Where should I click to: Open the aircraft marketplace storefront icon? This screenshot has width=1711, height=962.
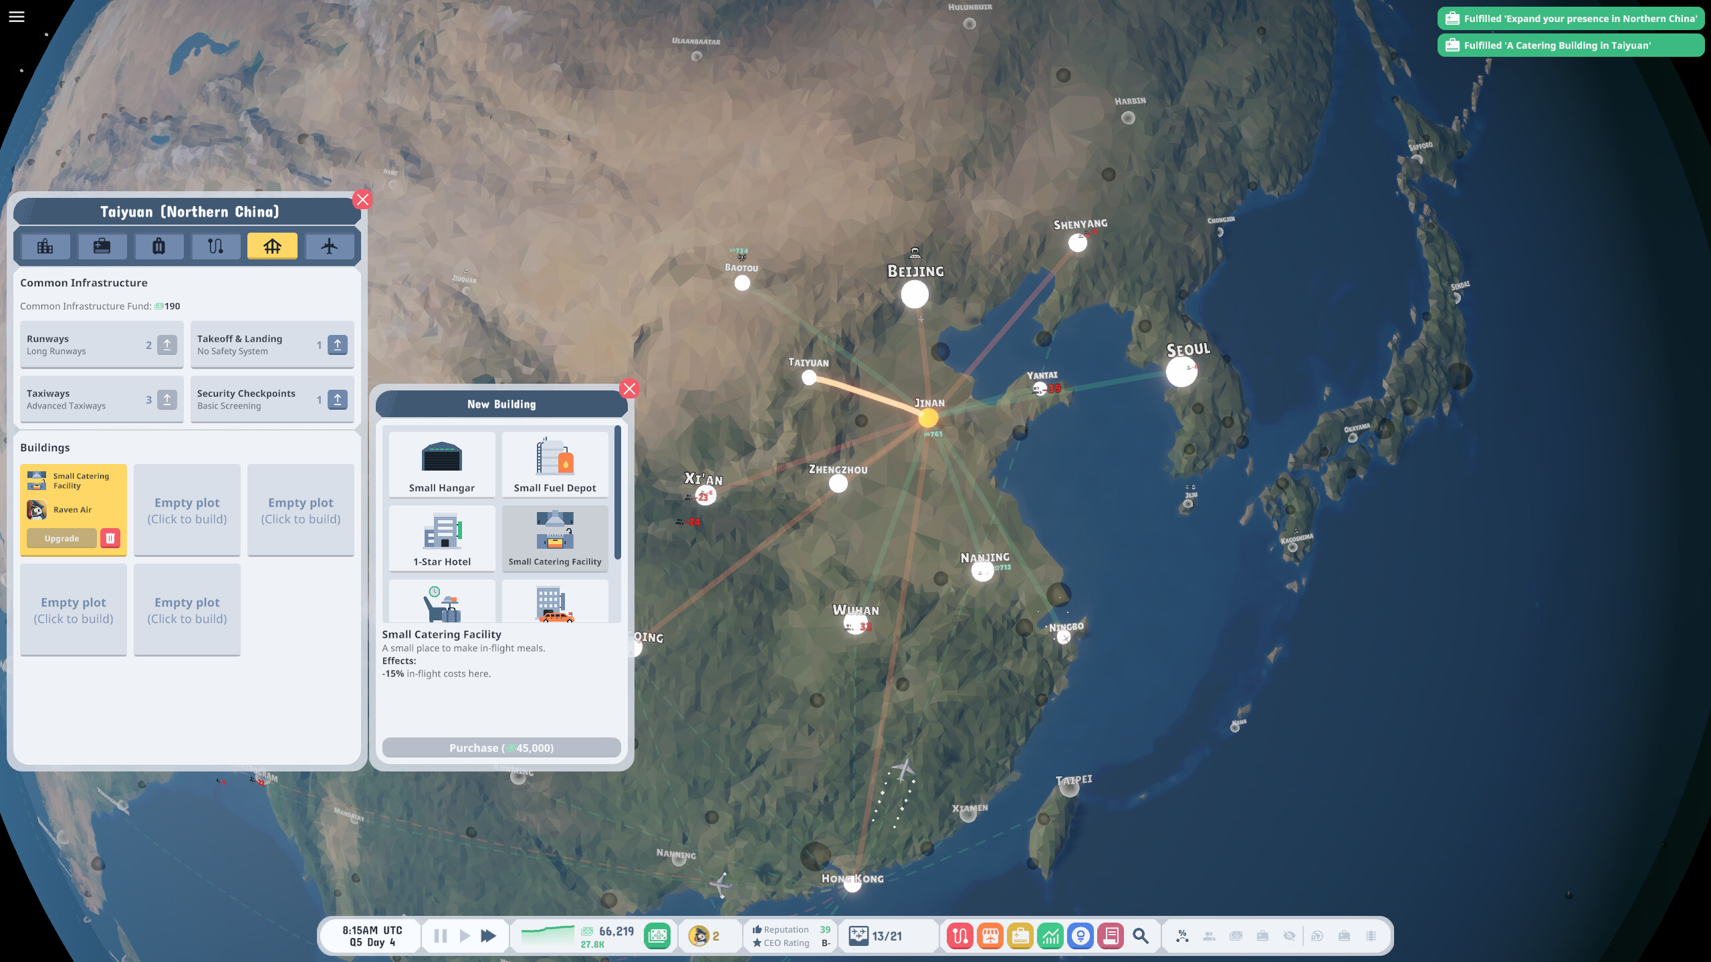(x=989, y=935)
